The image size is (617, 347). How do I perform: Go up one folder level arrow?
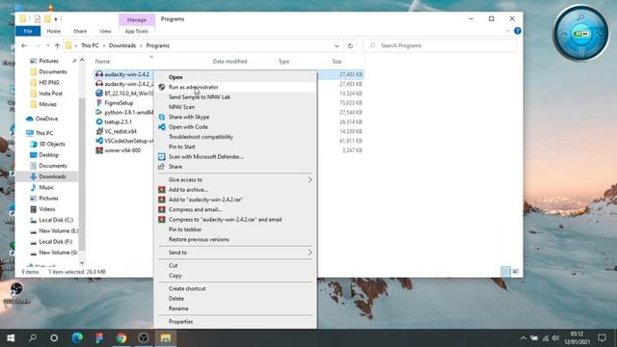pyautogui.click(x=58, y=45)
